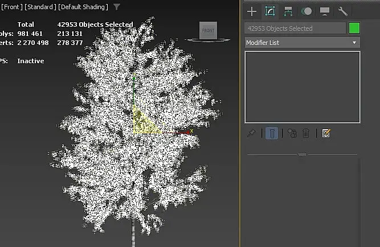Image resolution: width=380 pixels, height=247 pixels.
Task: Click the 'Inactive' FPS status text
Action: point(31,61)
